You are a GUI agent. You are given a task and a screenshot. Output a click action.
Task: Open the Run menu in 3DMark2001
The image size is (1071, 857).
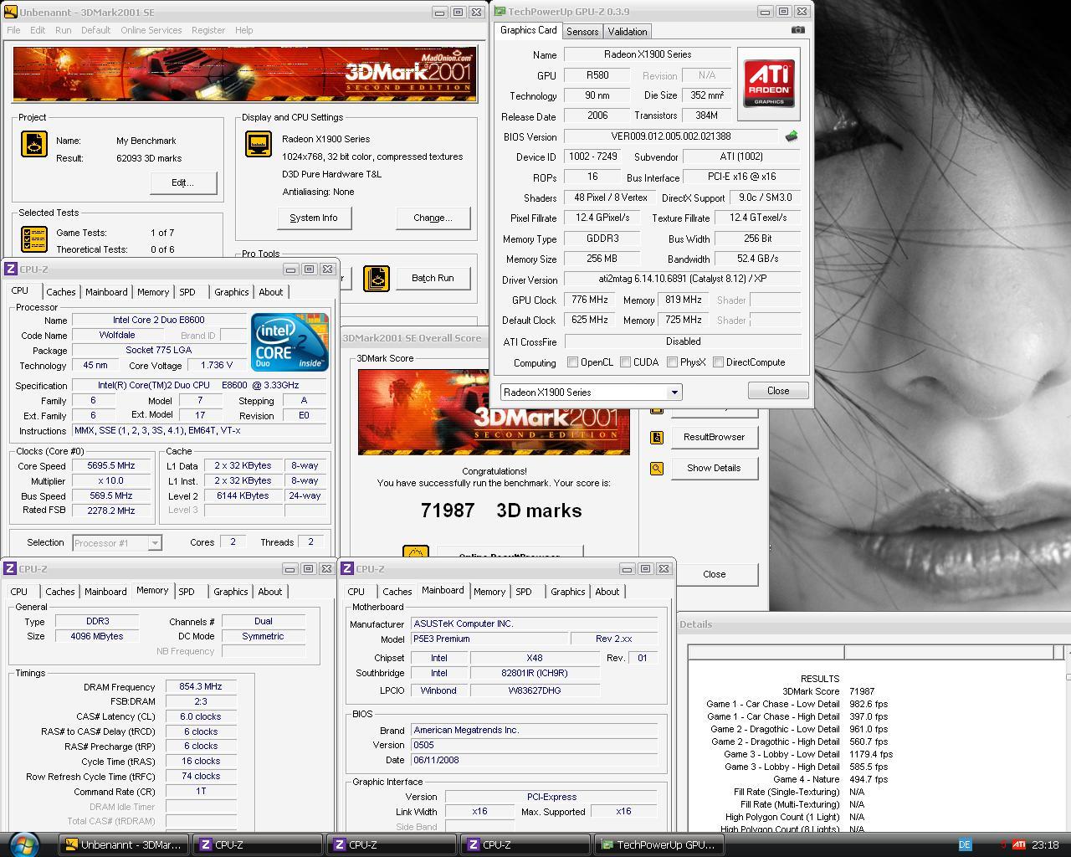(63, 30)
